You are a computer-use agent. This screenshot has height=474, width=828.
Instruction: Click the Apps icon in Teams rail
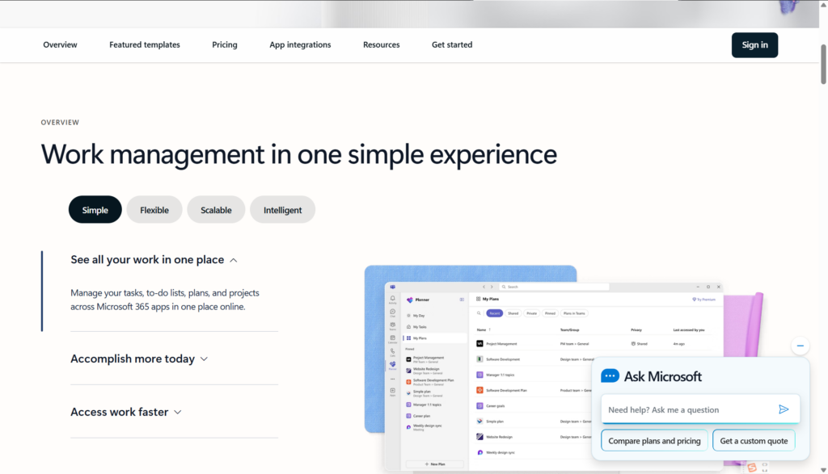coord(392,391)
